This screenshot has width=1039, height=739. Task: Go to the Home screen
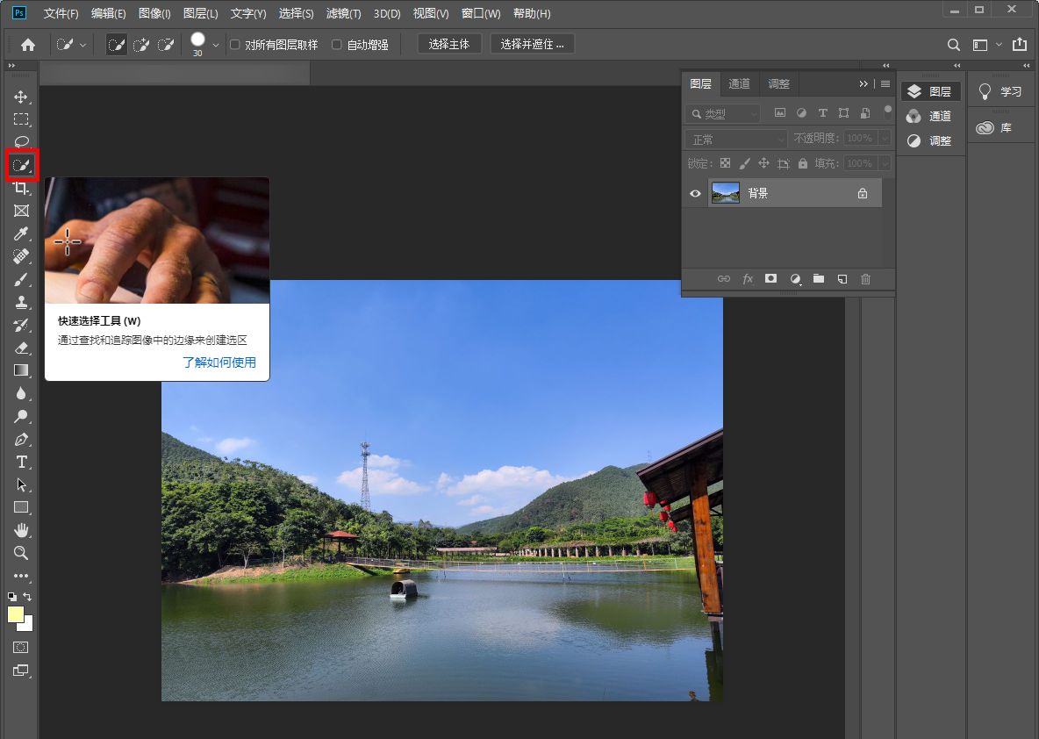click(x=28, y=45)
